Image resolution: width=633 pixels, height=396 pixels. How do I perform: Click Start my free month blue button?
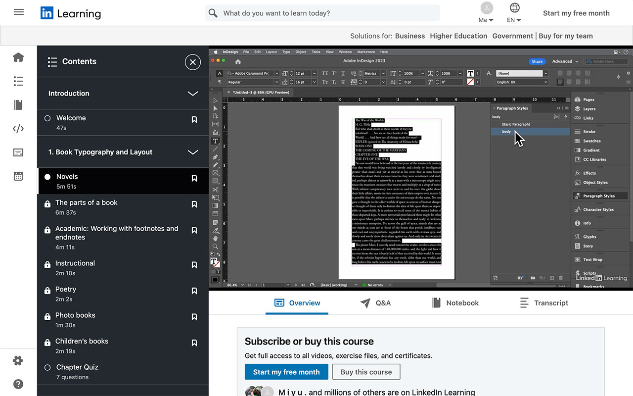[286, 372]
